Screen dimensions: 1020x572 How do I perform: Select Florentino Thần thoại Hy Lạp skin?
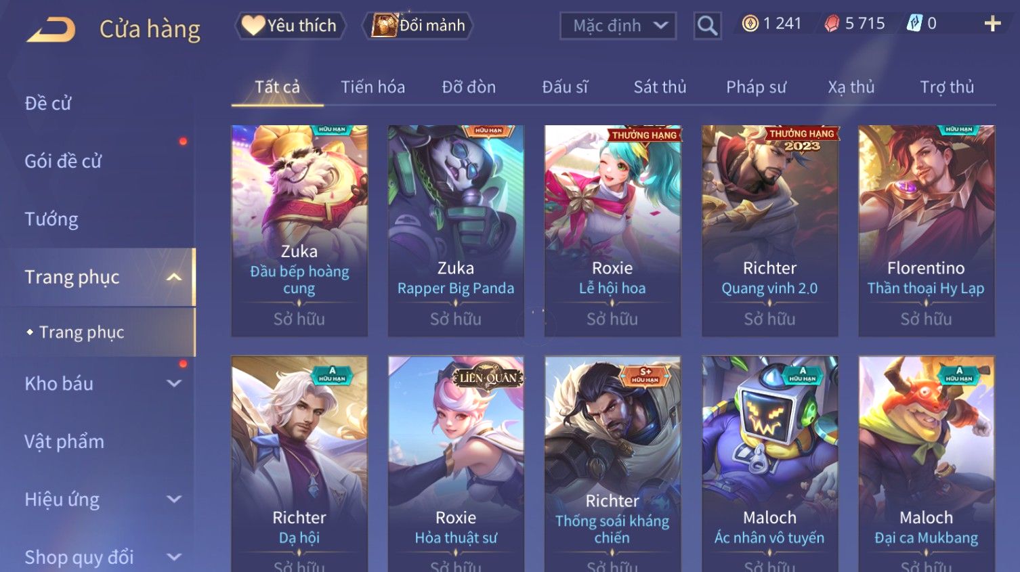926,230
